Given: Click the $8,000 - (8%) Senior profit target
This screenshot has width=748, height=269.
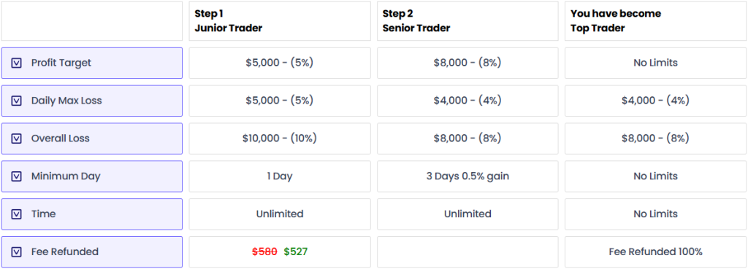Looking at the screenshot, I should [467, 63].
